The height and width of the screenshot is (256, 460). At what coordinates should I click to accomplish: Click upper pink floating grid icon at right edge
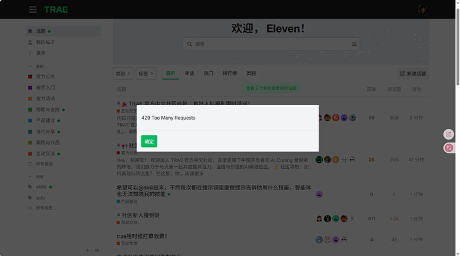[449, 134]
